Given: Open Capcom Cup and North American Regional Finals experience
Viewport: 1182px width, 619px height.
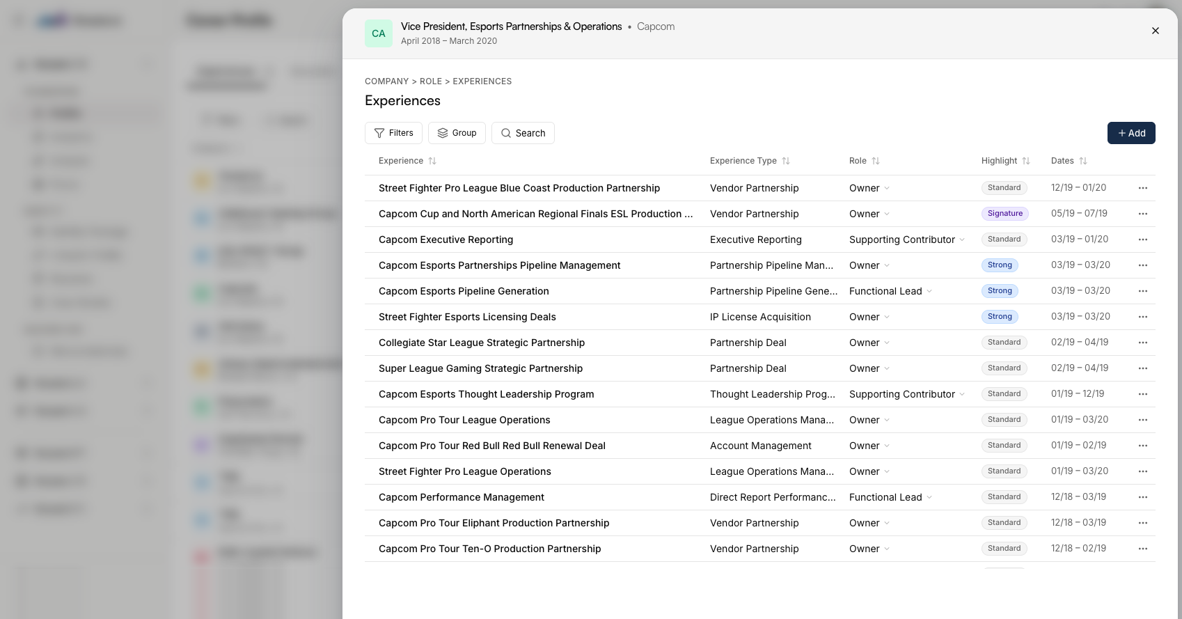Looking at the screenshot, I should pyautogui.click(x=536, y=214).
